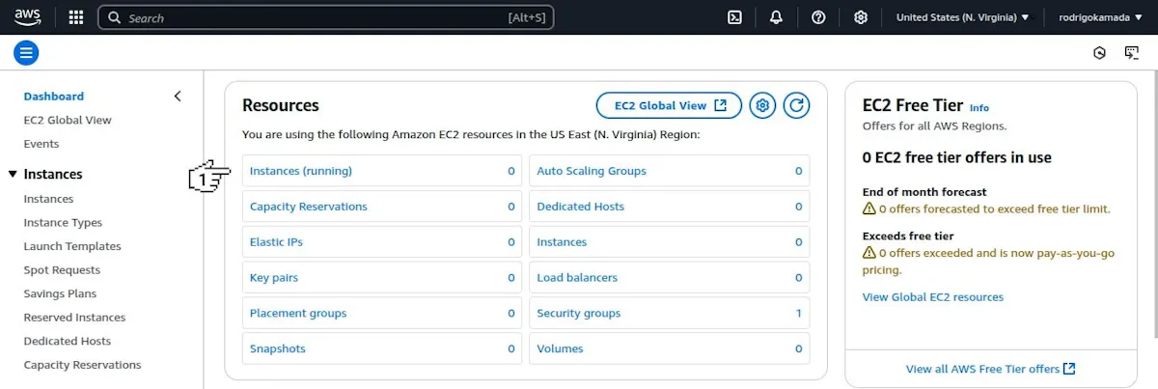The height and width of the screenshot is (389, 1158).
Task: Open Resources panel settings gear
Action: [762, 105]
